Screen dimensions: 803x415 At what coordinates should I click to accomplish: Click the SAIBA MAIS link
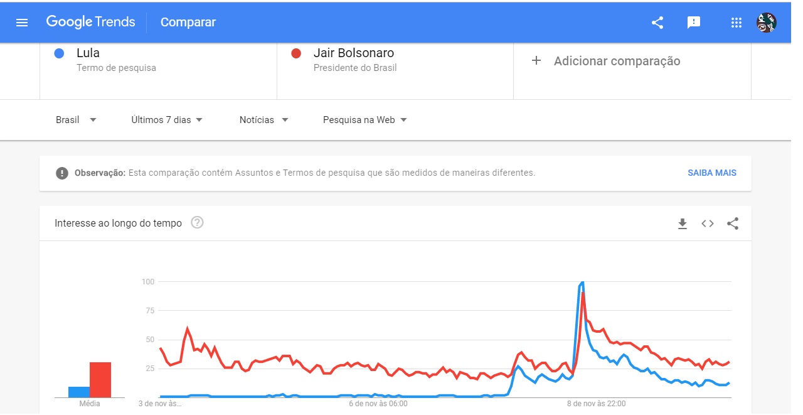click(712, 173)
